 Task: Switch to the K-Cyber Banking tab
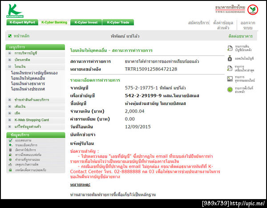click(x=54, y=22)
